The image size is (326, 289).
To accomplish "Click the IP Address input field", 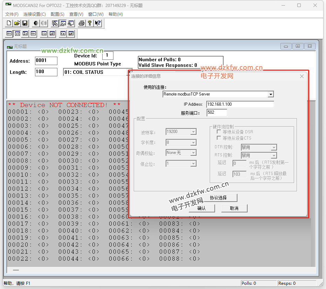I will click(240, 104).
